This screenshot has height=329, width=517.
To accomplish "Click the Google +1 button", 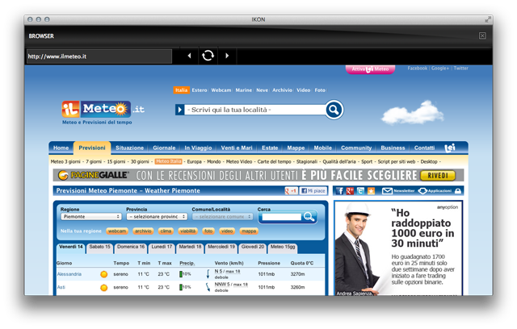I will point(291,191).
